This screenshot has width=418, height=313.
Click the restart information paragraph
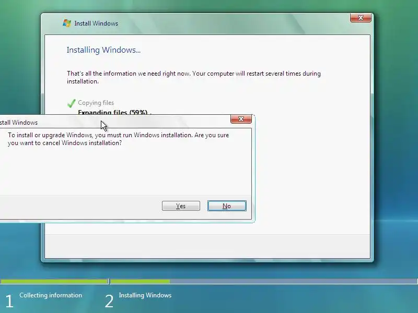pos(194,77)
